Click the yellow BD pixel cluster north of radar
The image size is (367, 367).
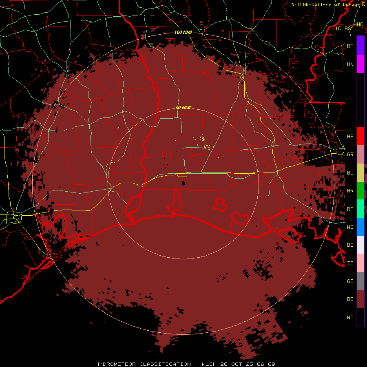click(202, 141)
